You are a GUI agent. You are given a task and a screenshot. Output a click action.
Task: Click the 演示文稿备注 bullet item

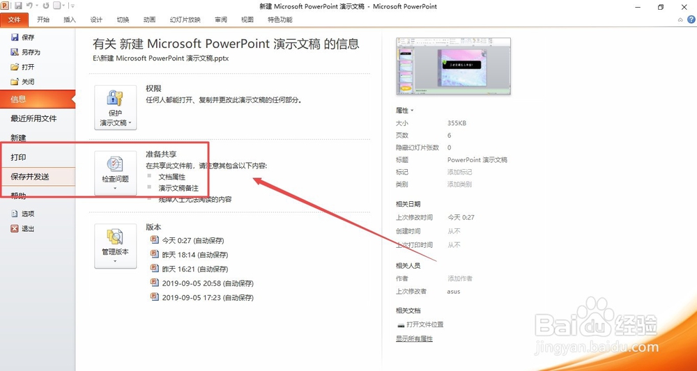point(178,188)
